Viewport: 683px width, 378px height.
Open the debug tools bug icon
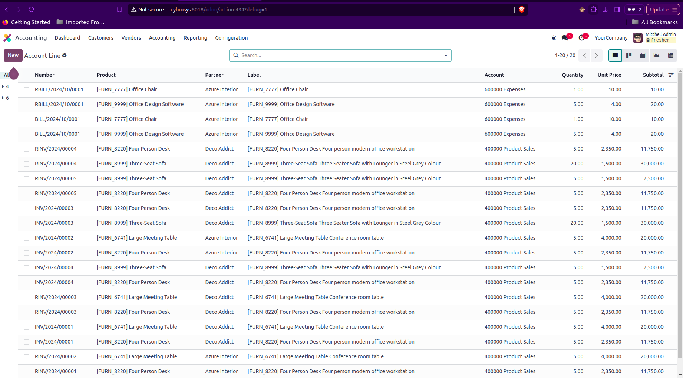pyautogui.click(x=554, y=38)
